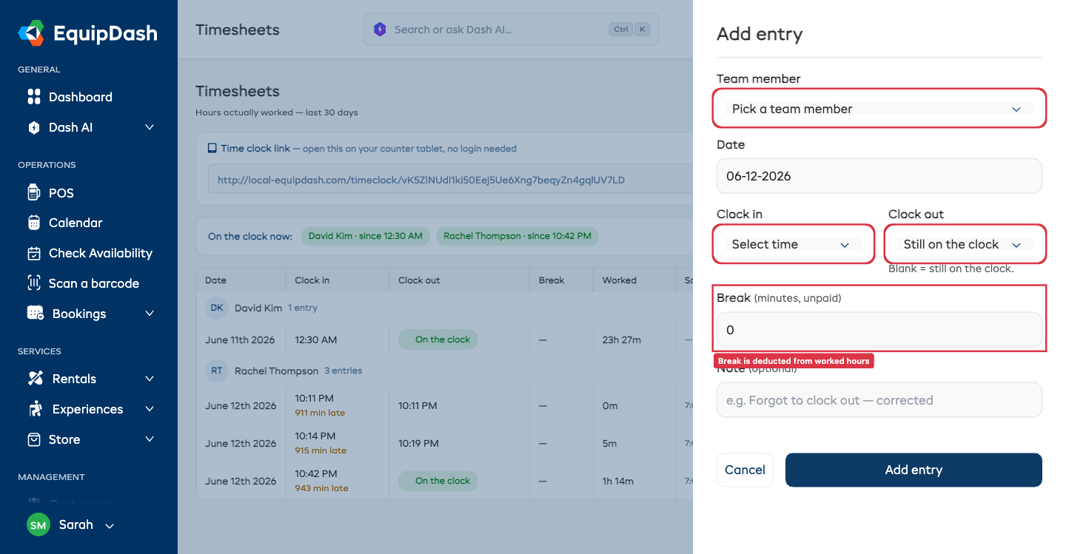
Task: Focus the Search or ask Dash AI field
Action: tap(511, 30)
